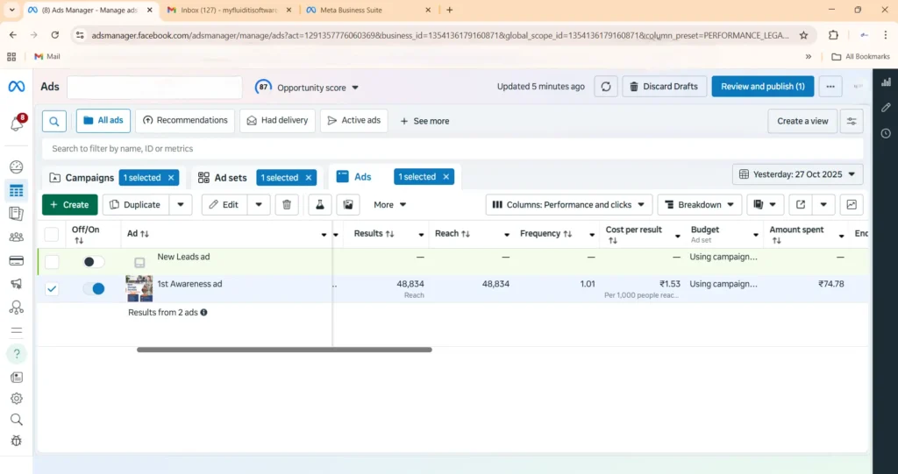Viewport: 898px width, 474px height.
Task: Open the pencil edit icon in right rail
Action: pyautogui.click(x=886, y=108)
